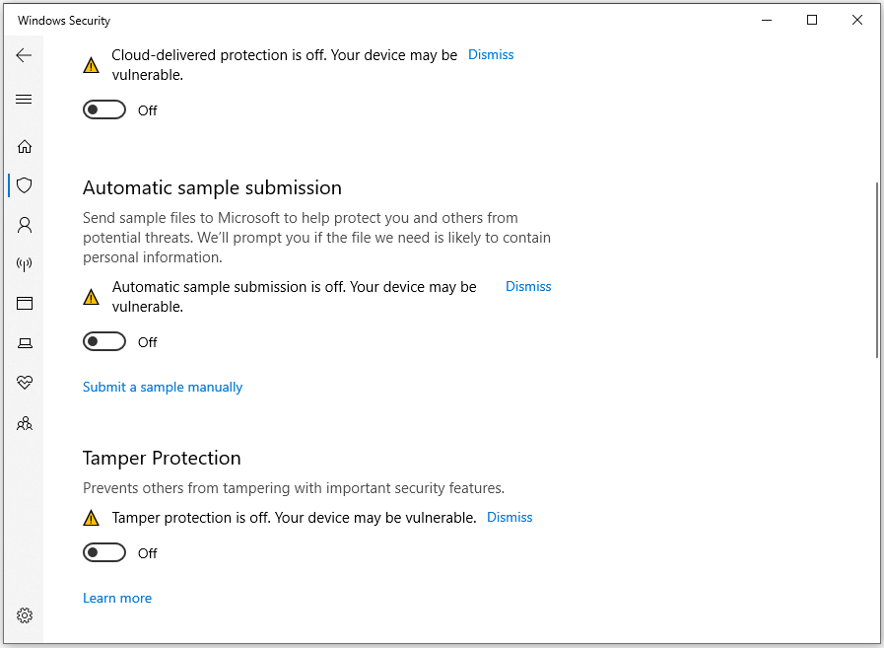The image size is (884, 648).
Task: Open Device performance & health heart icon
Action: (25, 383)
